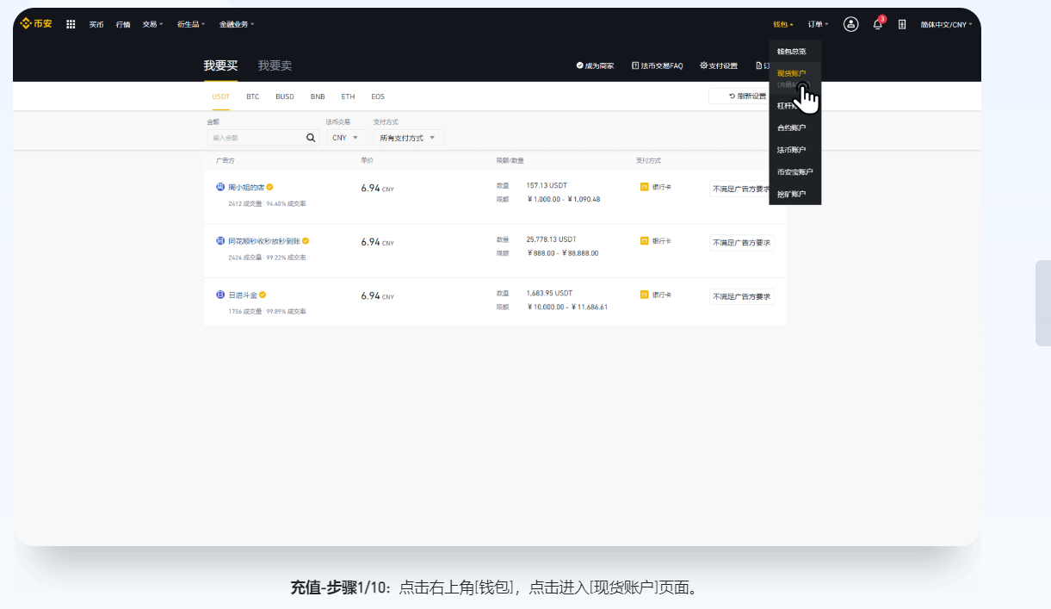Expand the 所有支付方式 payment dropdown
1051x609 pixels.
click(407, 138)
